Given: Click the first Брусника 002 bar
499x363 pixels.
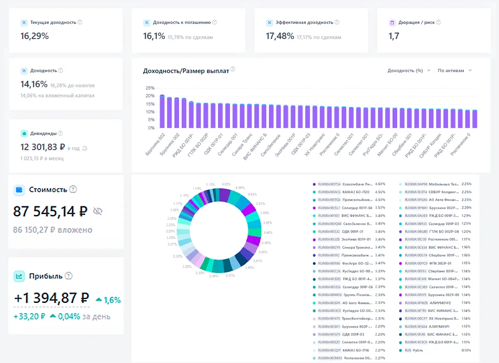Looking at the screenshot, I should (x=162, y=111).
